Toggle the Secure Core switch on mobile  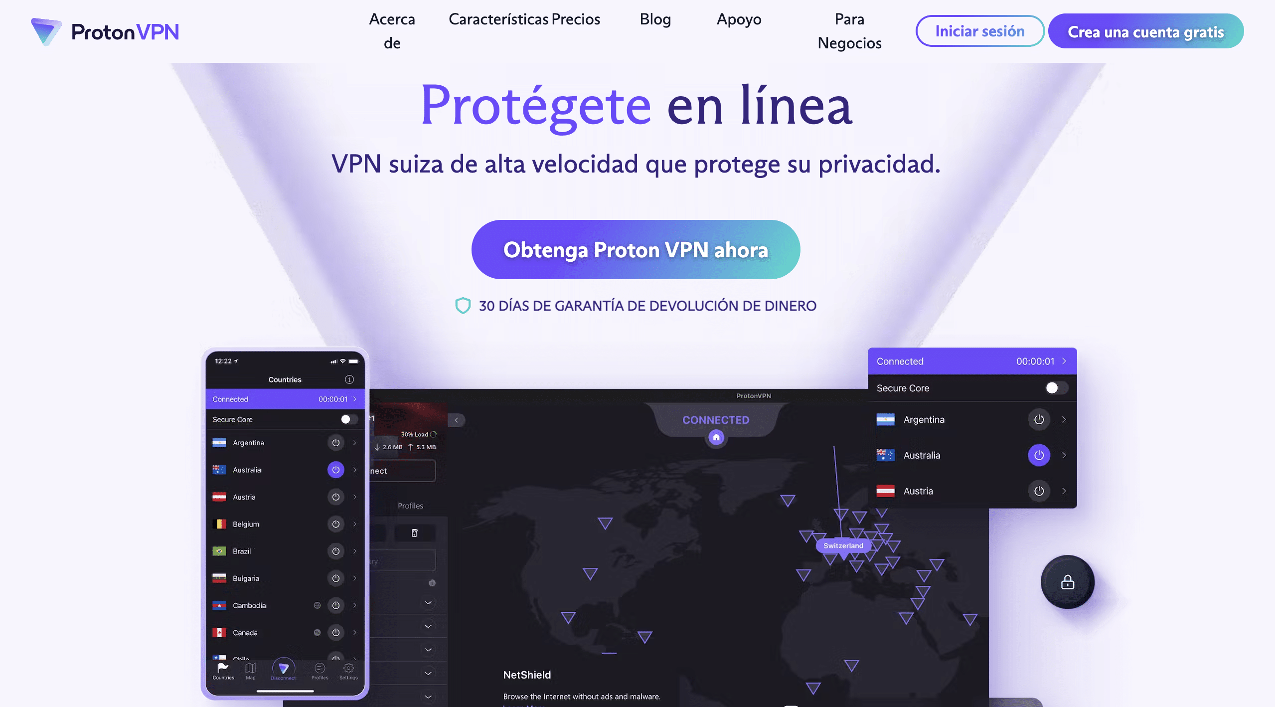tap(345, 419)
